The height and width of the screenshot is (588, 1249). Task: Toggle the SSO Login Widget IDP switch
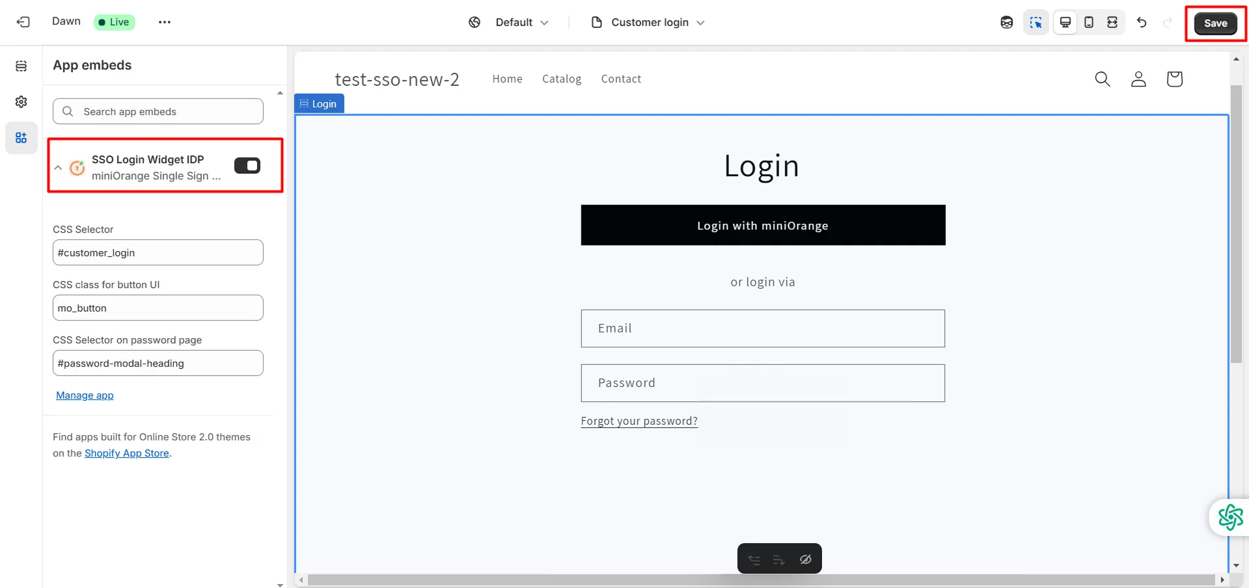[247, 166]
